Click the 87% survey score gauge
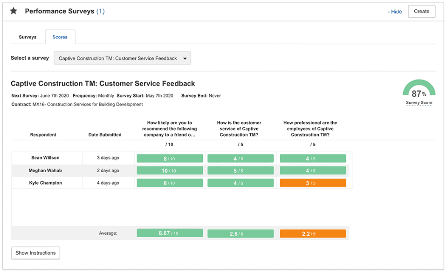The image size is (446, 272). [x=419, y=89]
